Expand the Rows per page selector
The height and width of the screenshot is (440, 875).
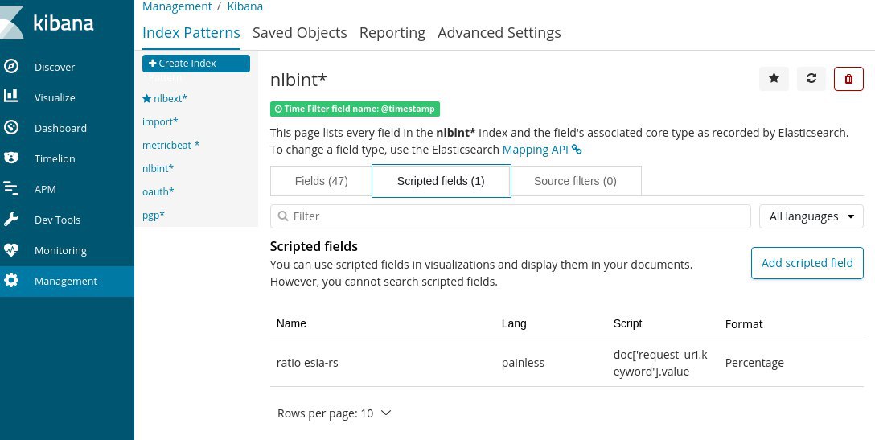click(335, 413)
